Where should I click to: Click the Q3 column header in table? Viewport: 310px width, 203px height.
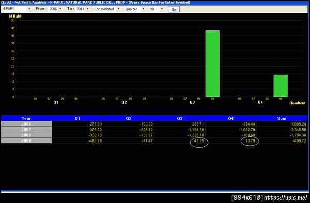[180, 118]
